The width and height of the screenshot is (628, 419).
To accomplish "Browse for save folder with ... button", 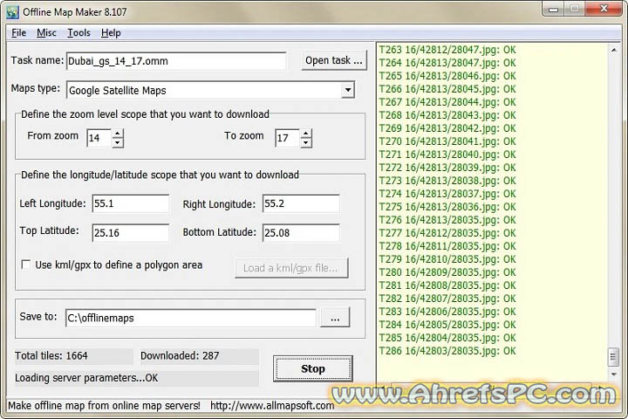I will [335, 318].
